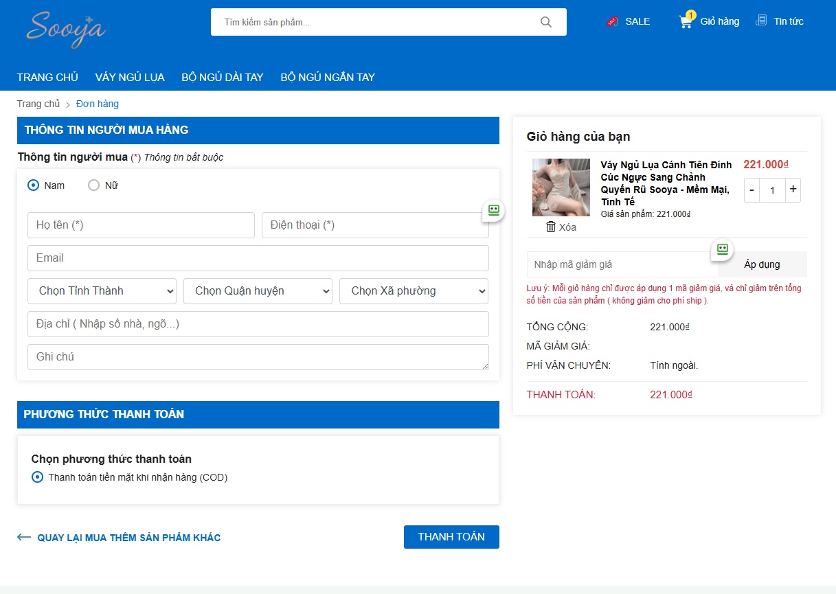The width and height of the screenshot is (836, 594).
Task: Expand the Chọn Quận huyện dropdown
Action: coord(258,291)
